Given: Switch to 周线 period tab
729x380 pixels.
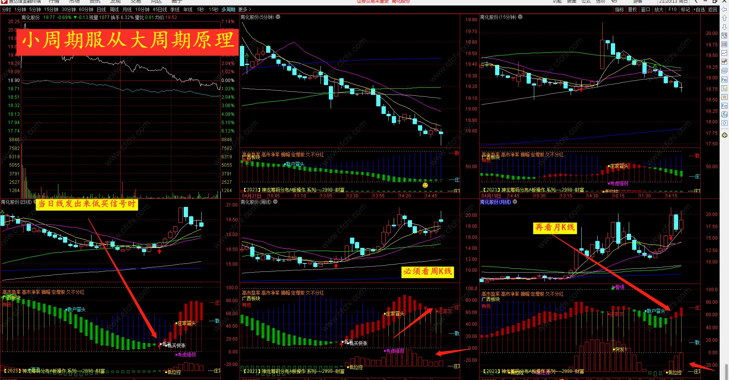Looking at the screenshot, I should point(114,9).
